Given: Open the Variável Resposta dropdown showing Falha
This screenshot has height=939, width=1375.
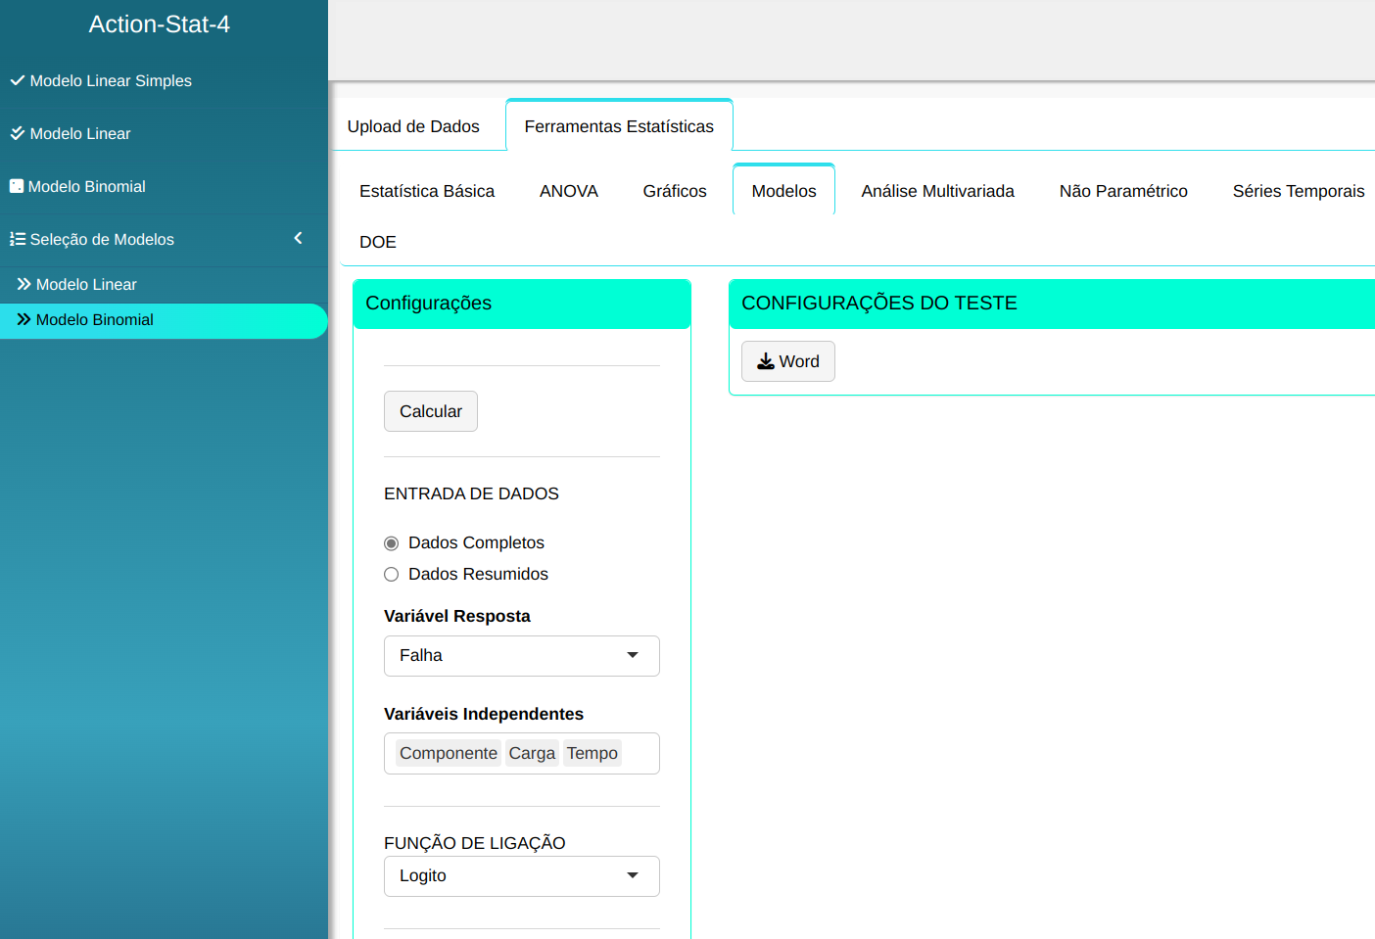Looking at the screenshot, I should point(521,656).
